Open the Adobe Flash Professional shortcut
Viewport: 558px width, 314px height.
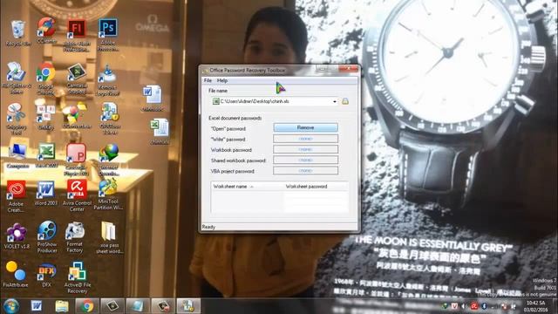[76, 36]
